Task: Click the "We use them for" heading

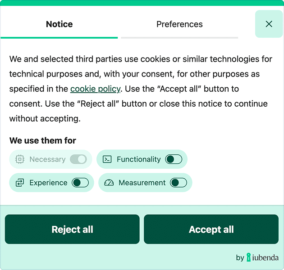Action: point(43,140)
